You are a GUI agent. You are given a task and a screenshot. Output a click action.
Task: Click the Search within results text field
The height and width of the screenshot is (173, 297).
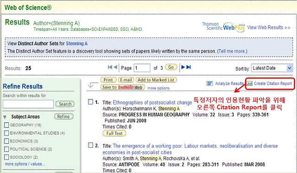[28, 104]
